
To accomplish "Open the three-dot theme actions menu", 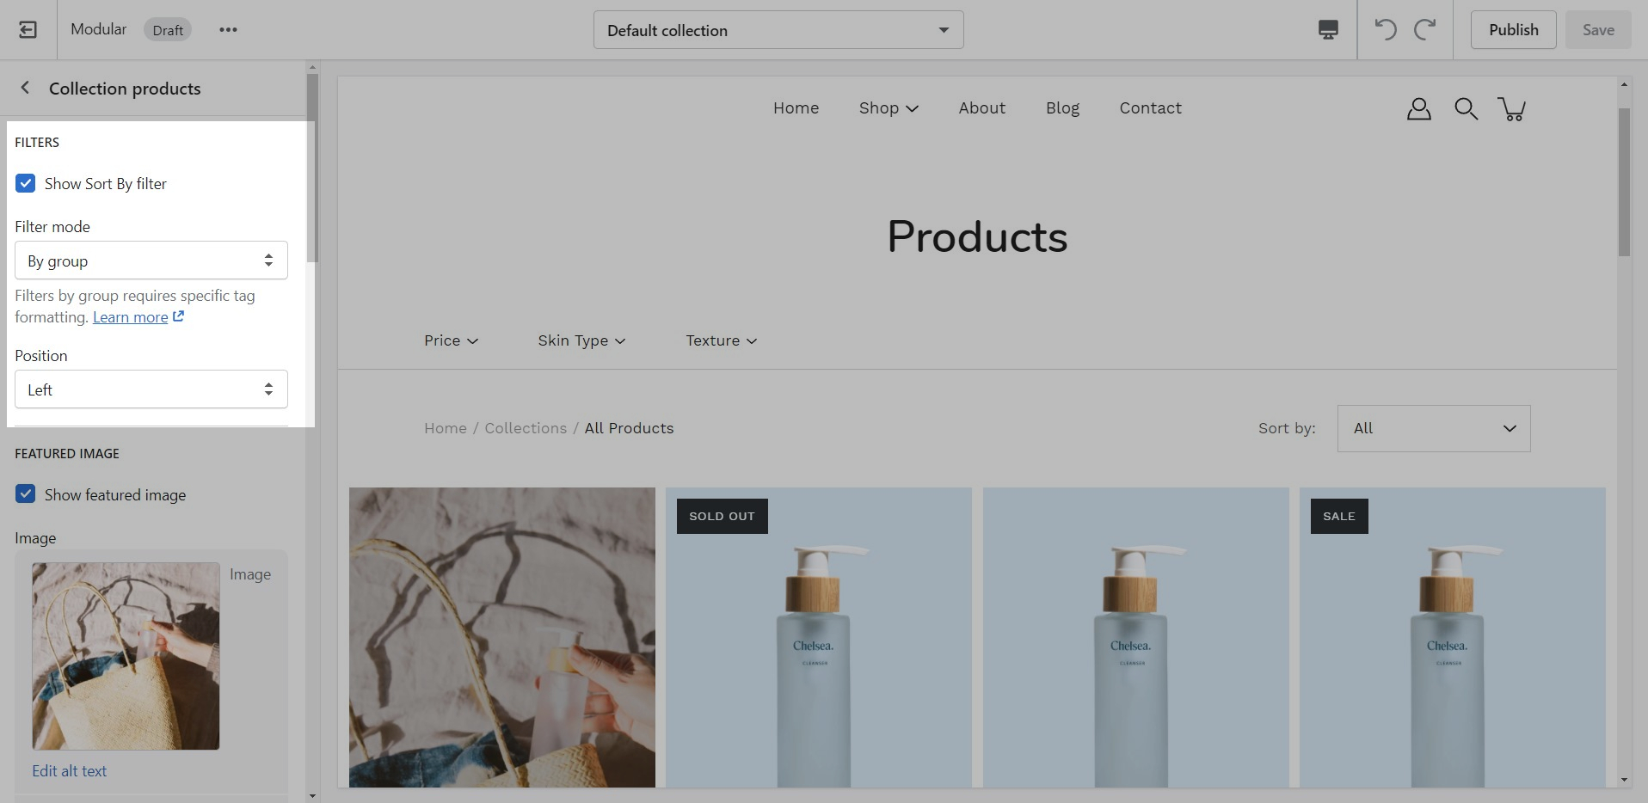I will coord(228,30).
